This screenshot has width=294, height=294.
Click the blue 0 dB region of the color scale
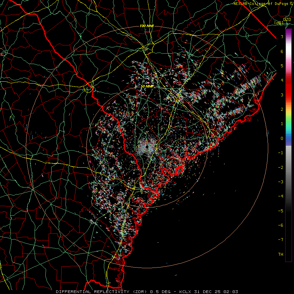click(288, 139)
